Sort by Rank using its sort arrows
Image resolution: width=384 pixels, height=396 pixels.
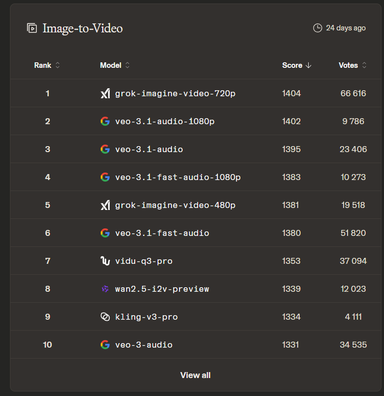[x=57, y=65]
